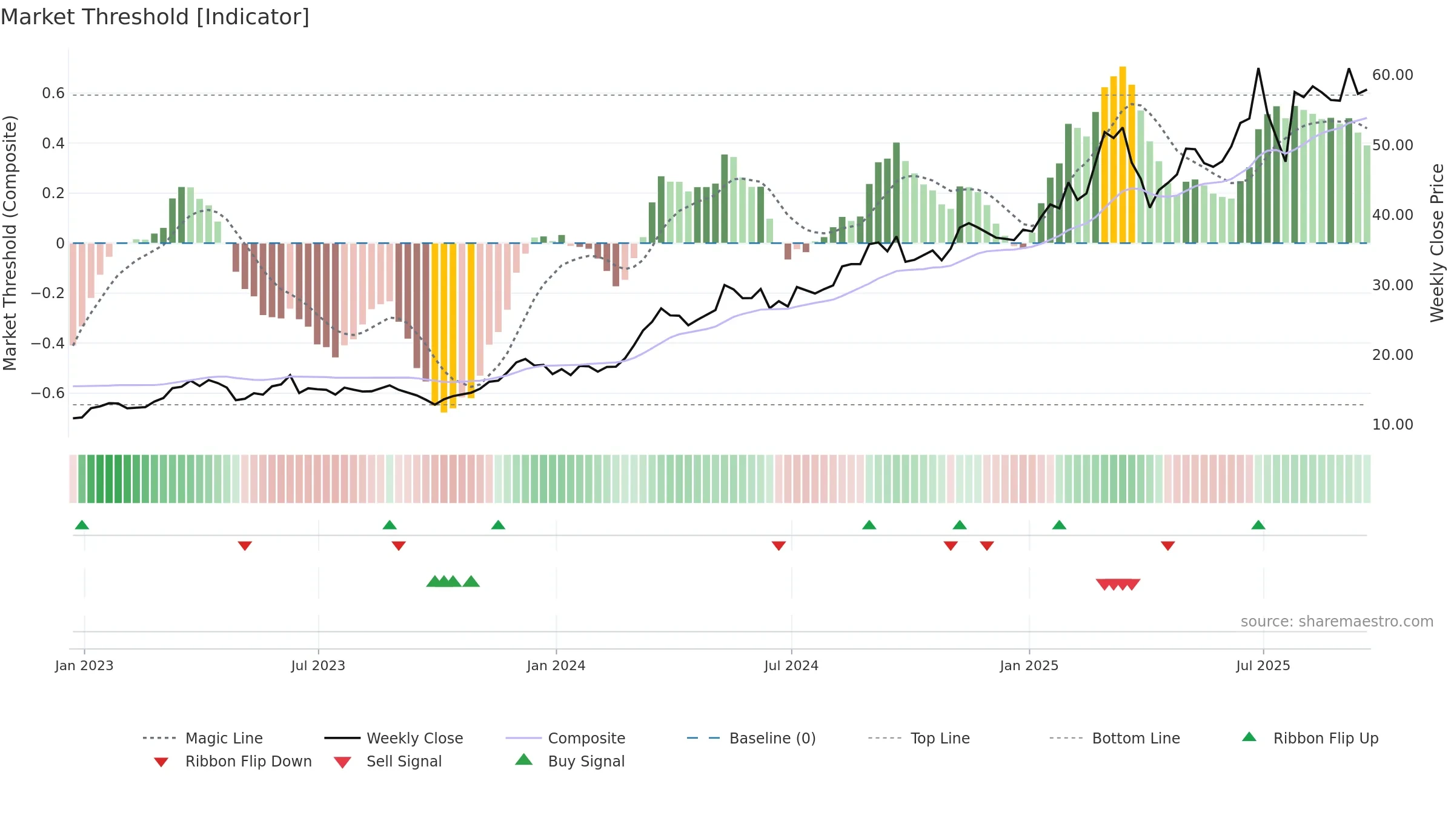Click the tallest yellow bar above the Top Line
This screenshot has width=1454, height=818.
(1123, 155)
